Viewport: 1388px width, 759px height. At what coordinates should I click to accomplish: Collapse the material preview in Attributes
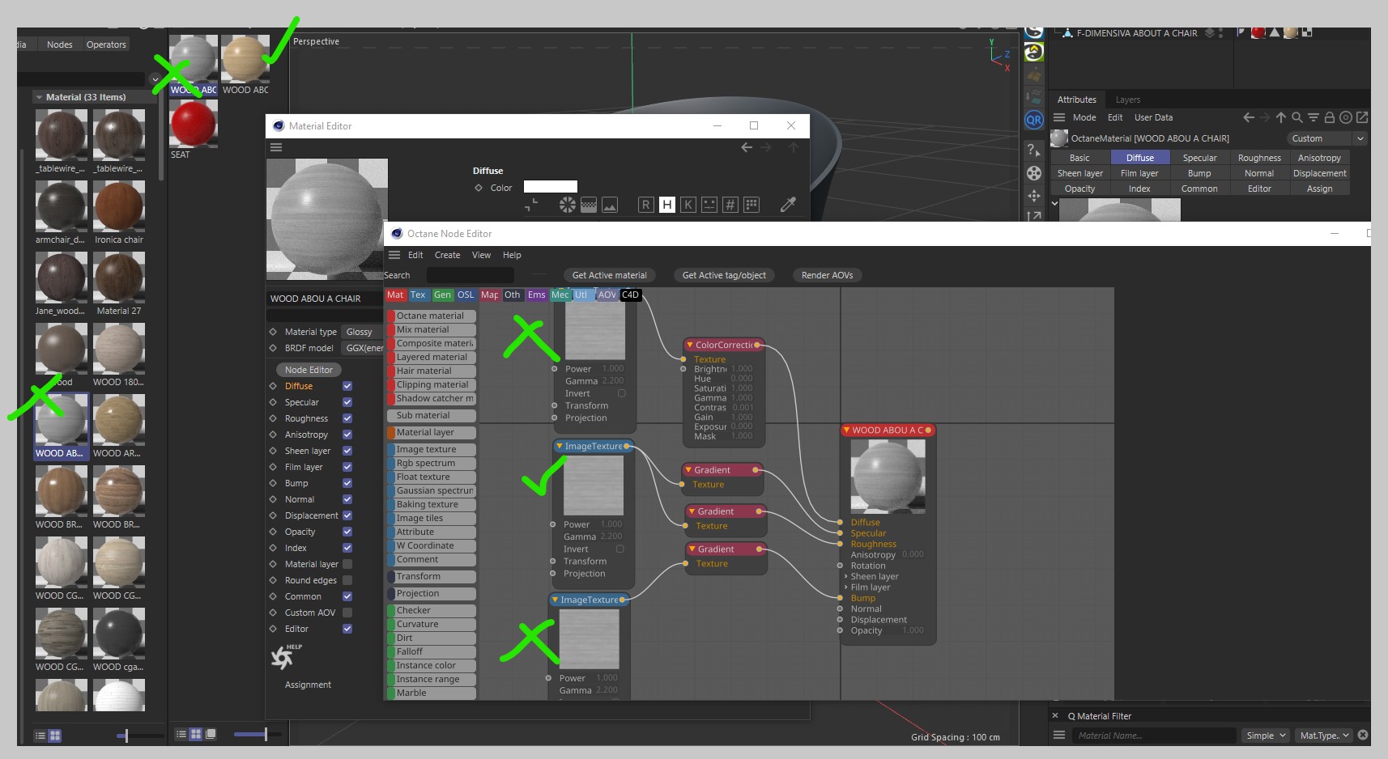tap(1054, 203)
